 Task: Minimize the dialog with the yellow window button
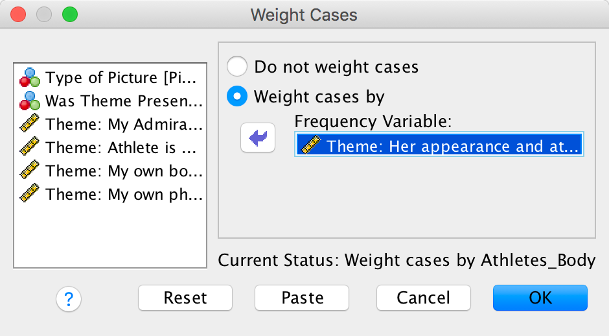43,14
